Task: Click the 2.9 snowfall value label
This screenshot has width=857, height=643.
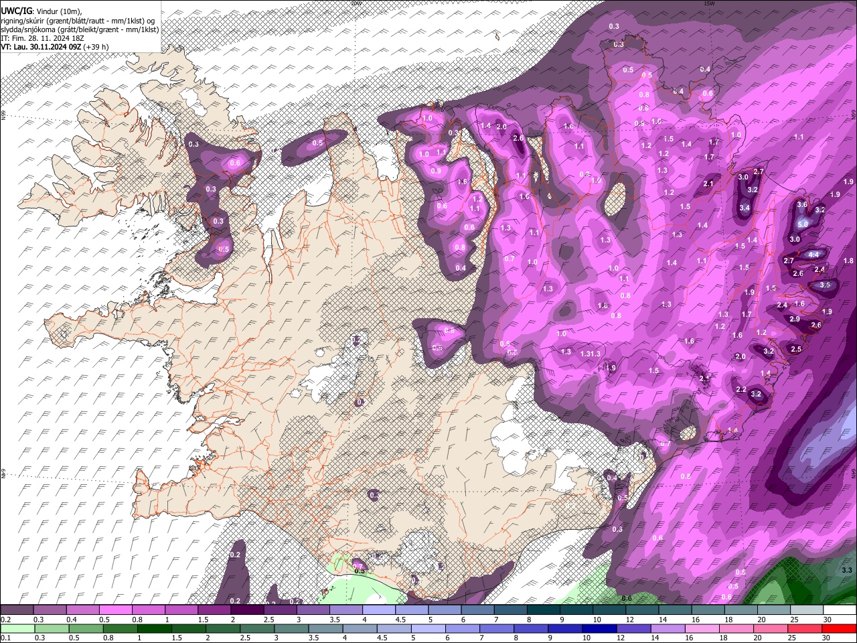Action: pos(795,319)
